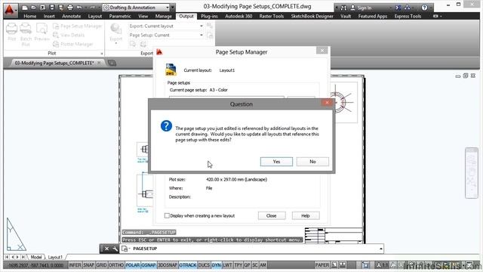Screen dimensions: 483x272
Task: Toggle OSNAP in the status bar
Action: 149,265
